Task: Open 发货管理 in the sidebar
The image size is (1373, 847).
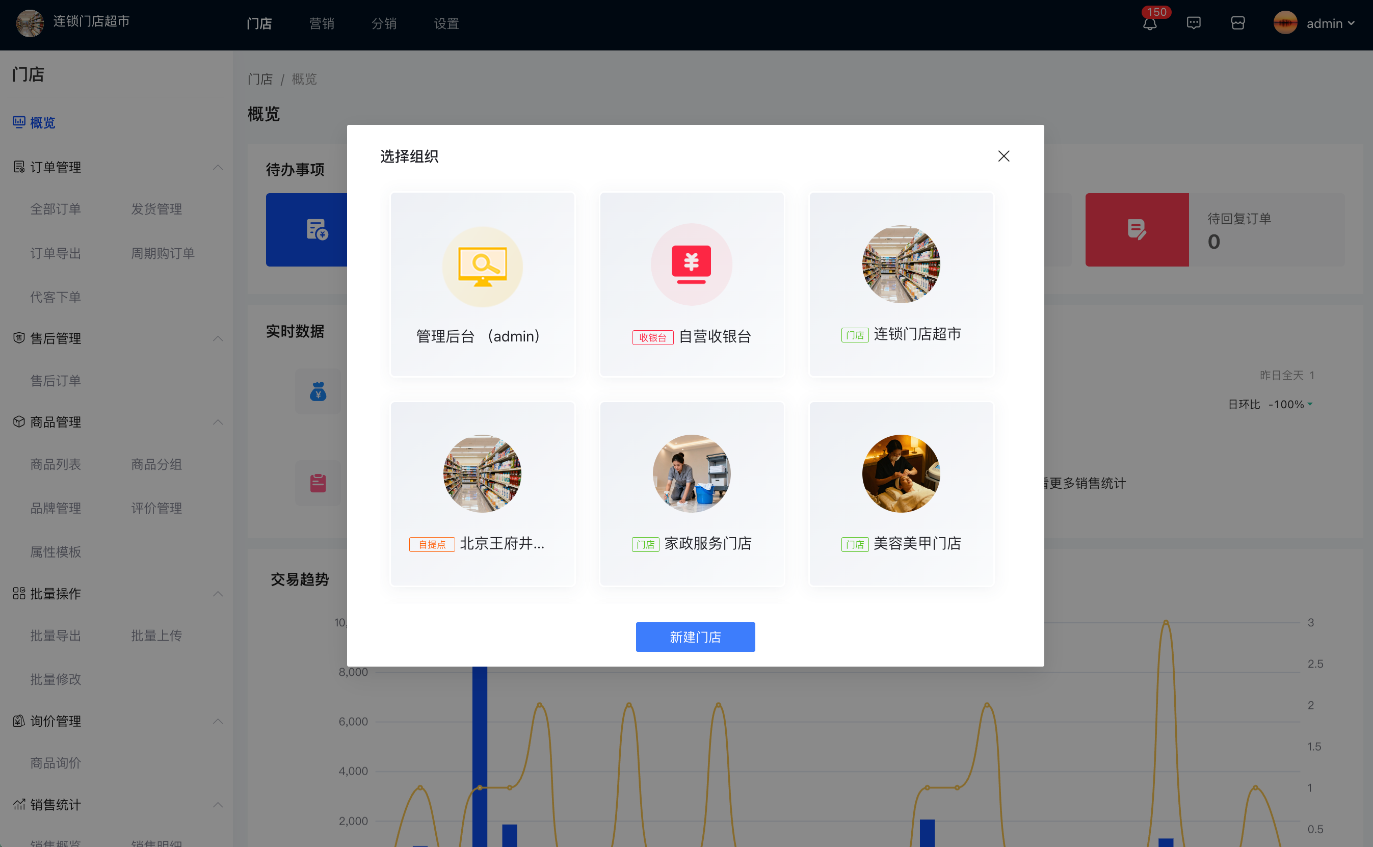Action: tap(156, 209)
